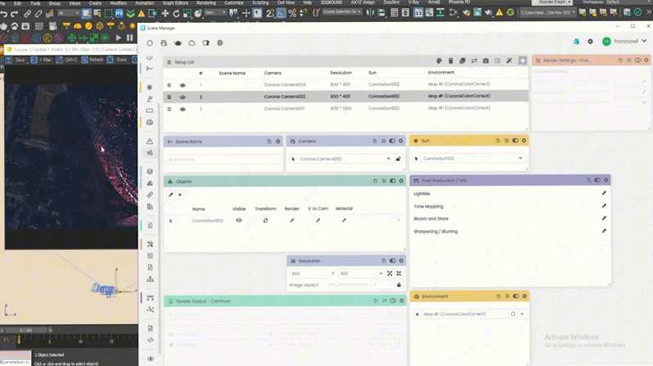Open the Modifiers menu
This screenshot has height=366, width=653.
point(119,2)
